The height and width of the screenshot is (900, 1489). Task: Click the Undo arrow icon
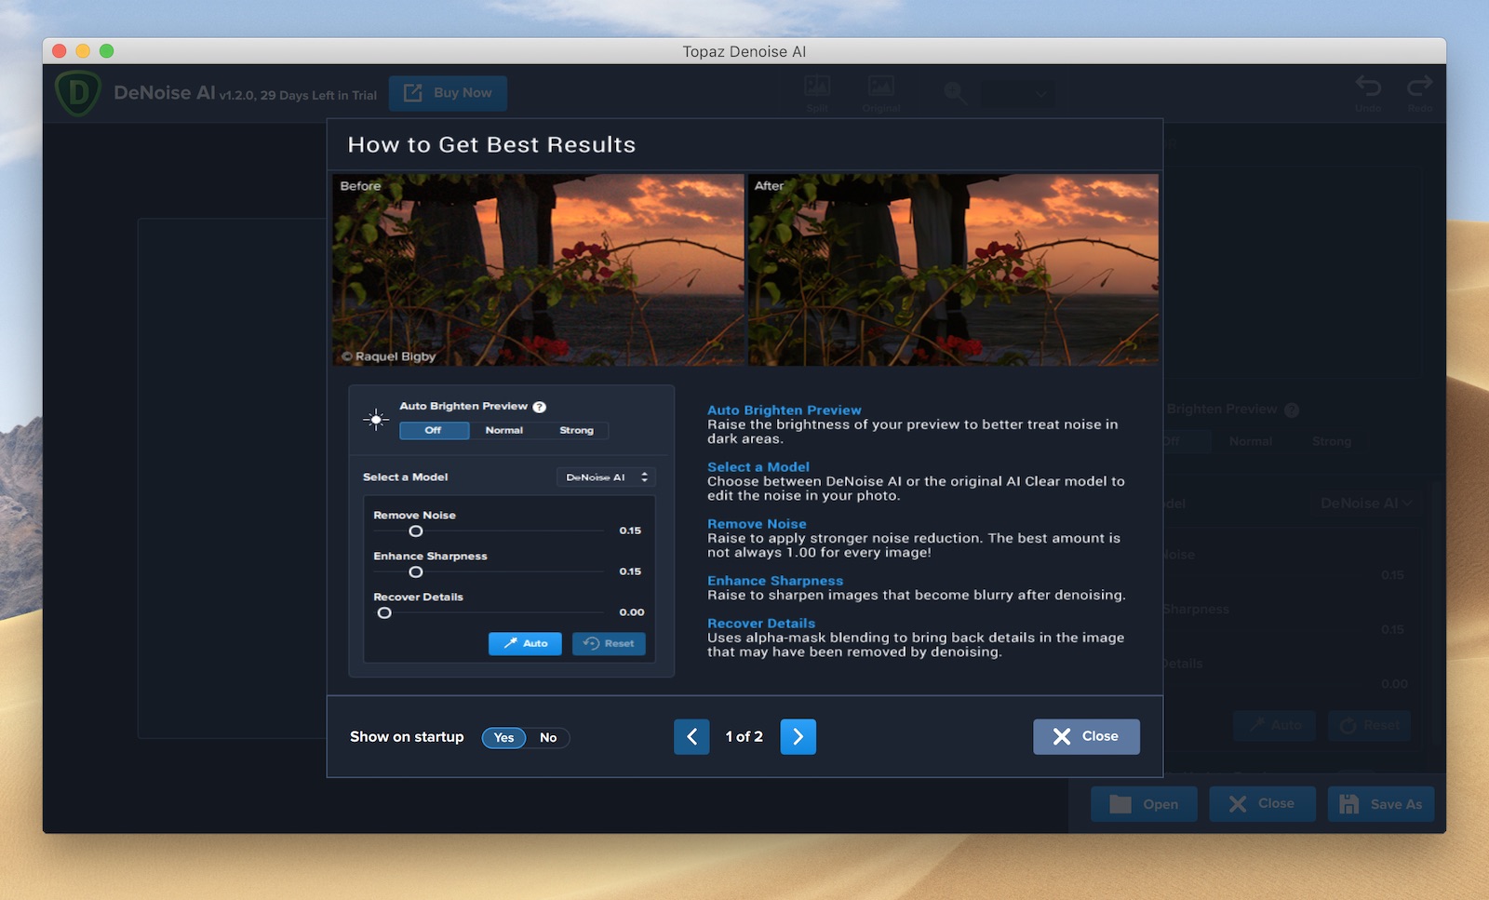click(1368, 87)
